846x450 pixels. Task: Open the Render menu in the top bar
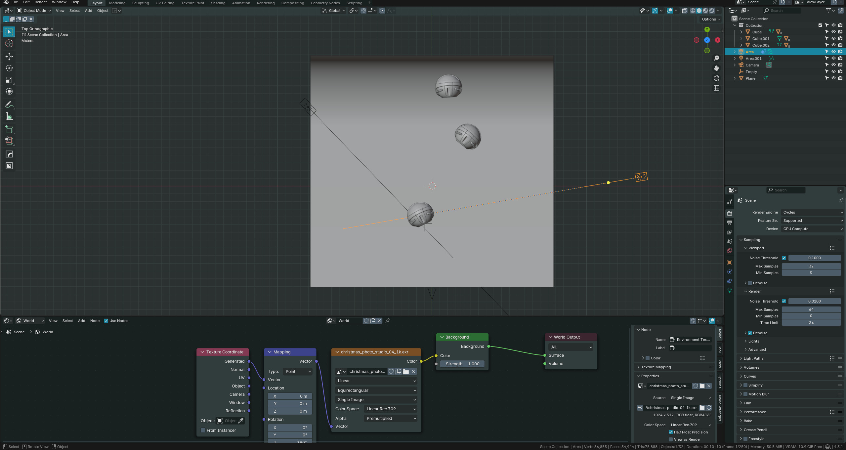pyautogui.click(x=41, y=2)
